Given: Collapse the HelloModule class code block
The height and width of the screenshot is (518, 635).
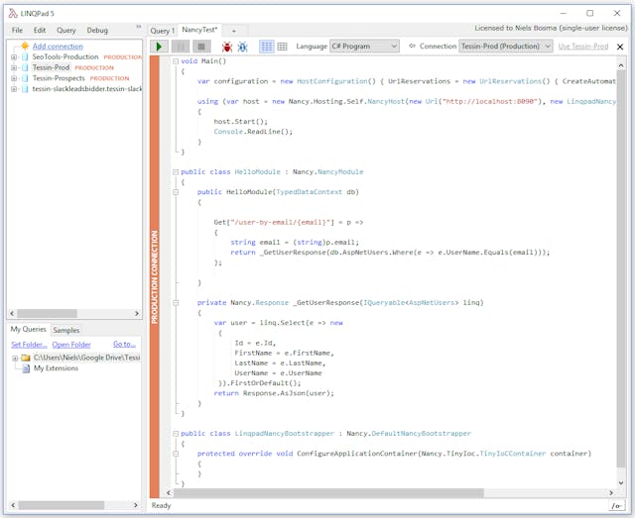Looking at the screenshot, I should coord(176,172).
